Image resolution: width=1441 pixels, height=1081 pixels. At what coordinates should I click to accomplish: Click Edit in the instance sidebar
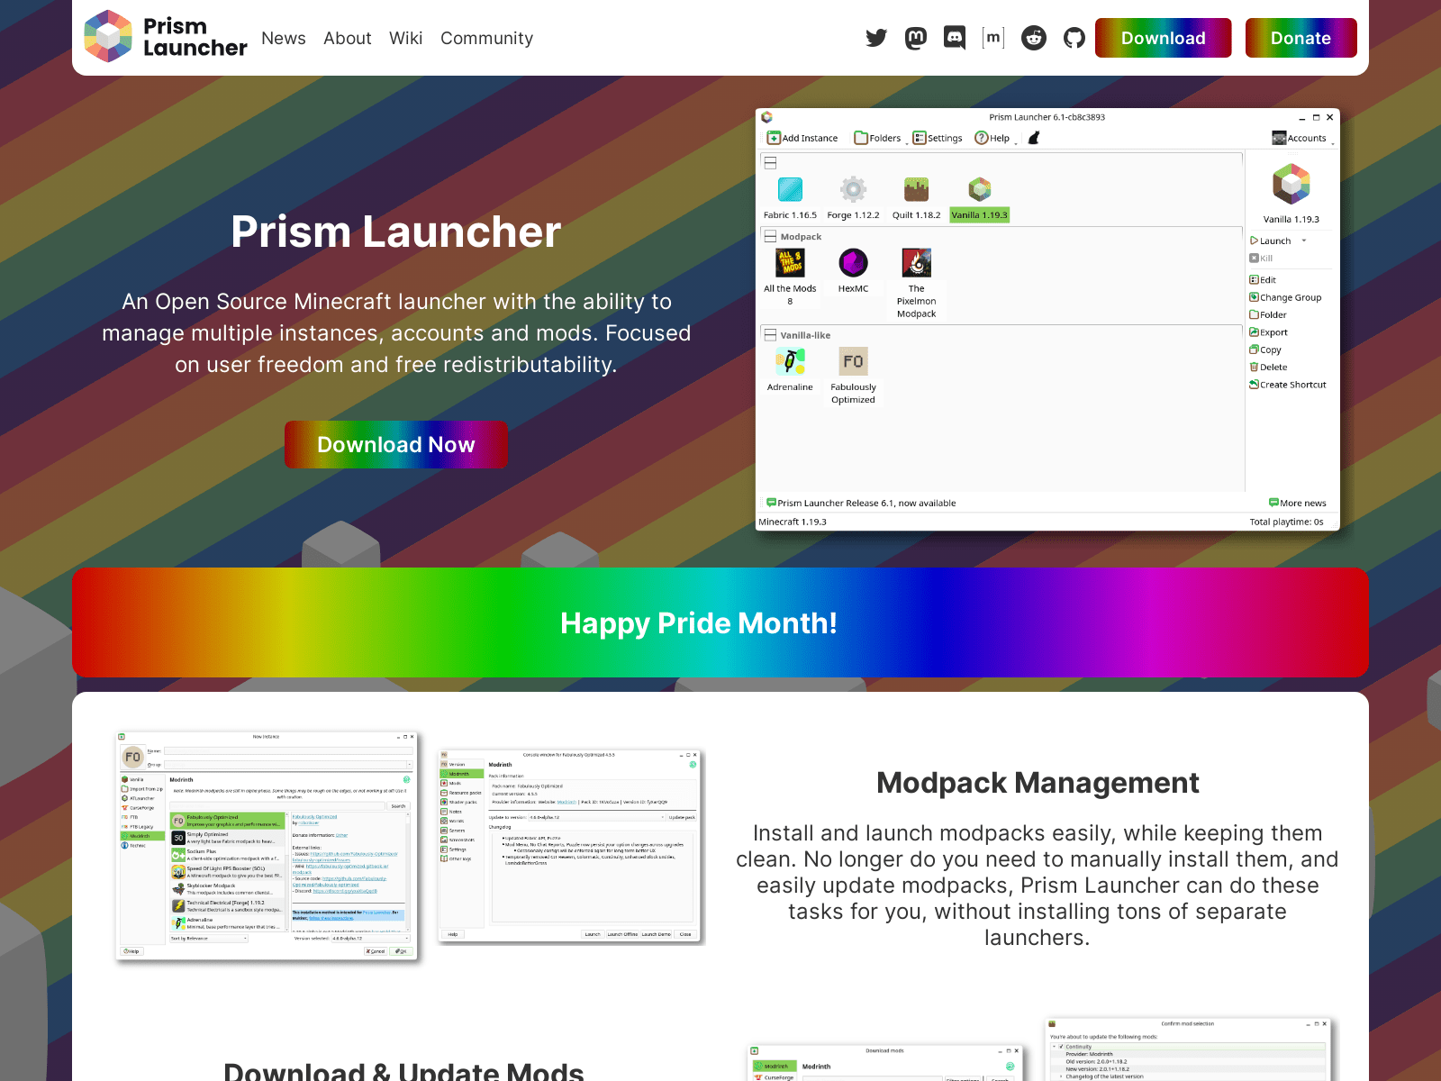(1263, 279)
